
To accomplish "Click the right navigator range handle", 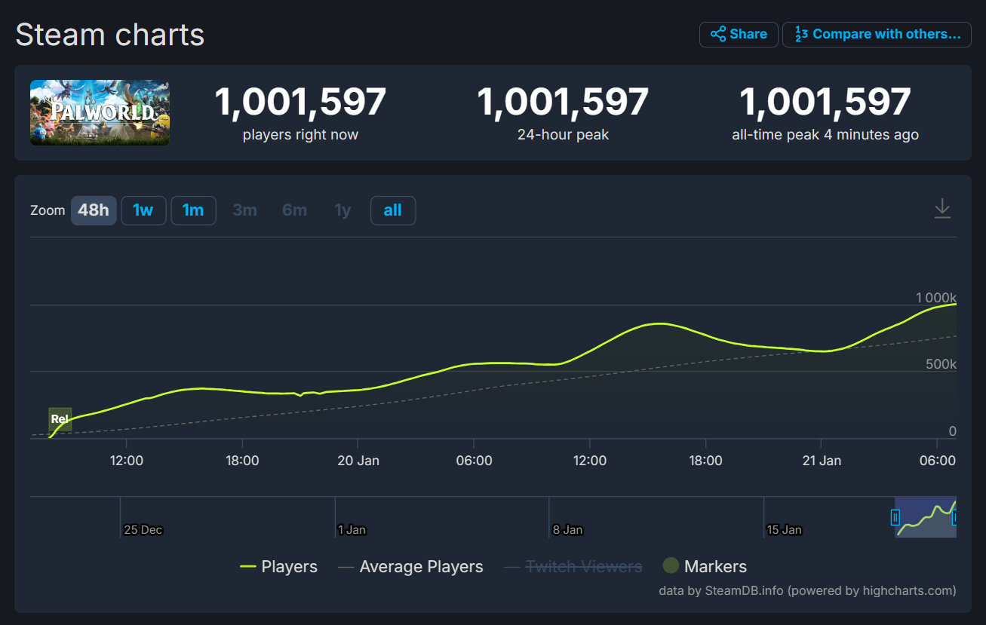I will pos(955,517).
